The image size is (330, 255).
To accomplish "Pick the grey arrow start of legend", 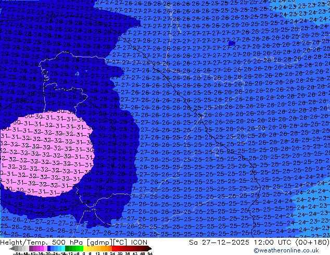I will [x=12, y=248].
